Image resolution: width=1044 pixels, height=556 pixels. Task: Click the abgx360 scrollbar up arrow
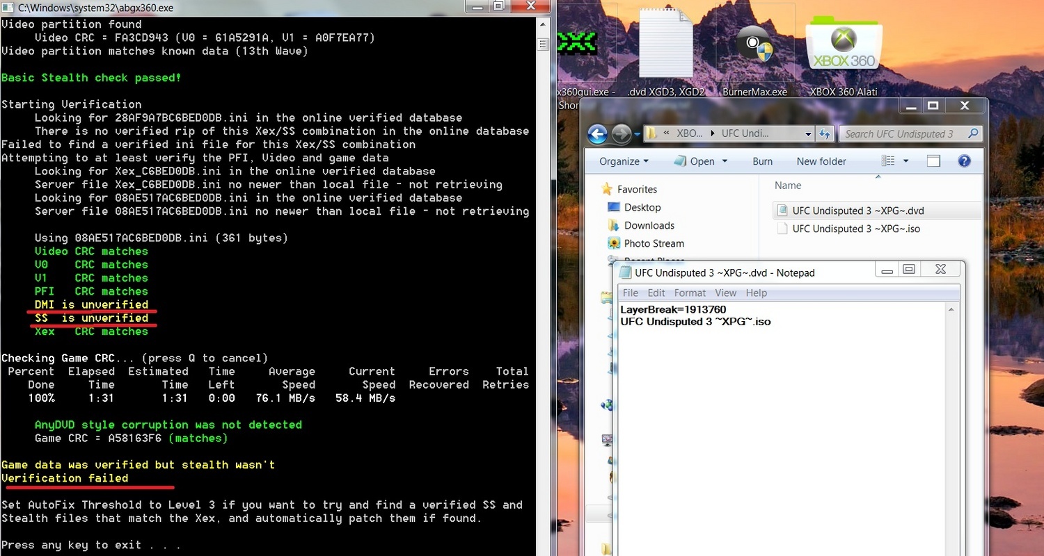point(543,24)
